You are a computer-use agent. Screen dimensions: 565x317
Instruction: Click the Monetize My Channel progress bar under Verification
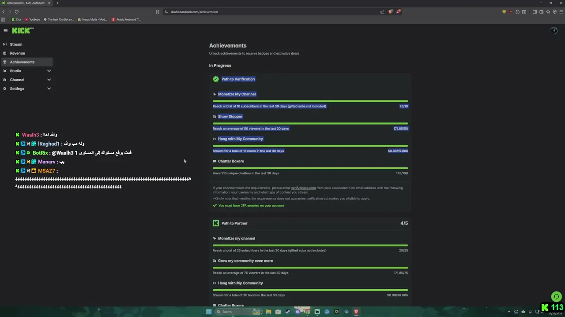coord(310,101)
